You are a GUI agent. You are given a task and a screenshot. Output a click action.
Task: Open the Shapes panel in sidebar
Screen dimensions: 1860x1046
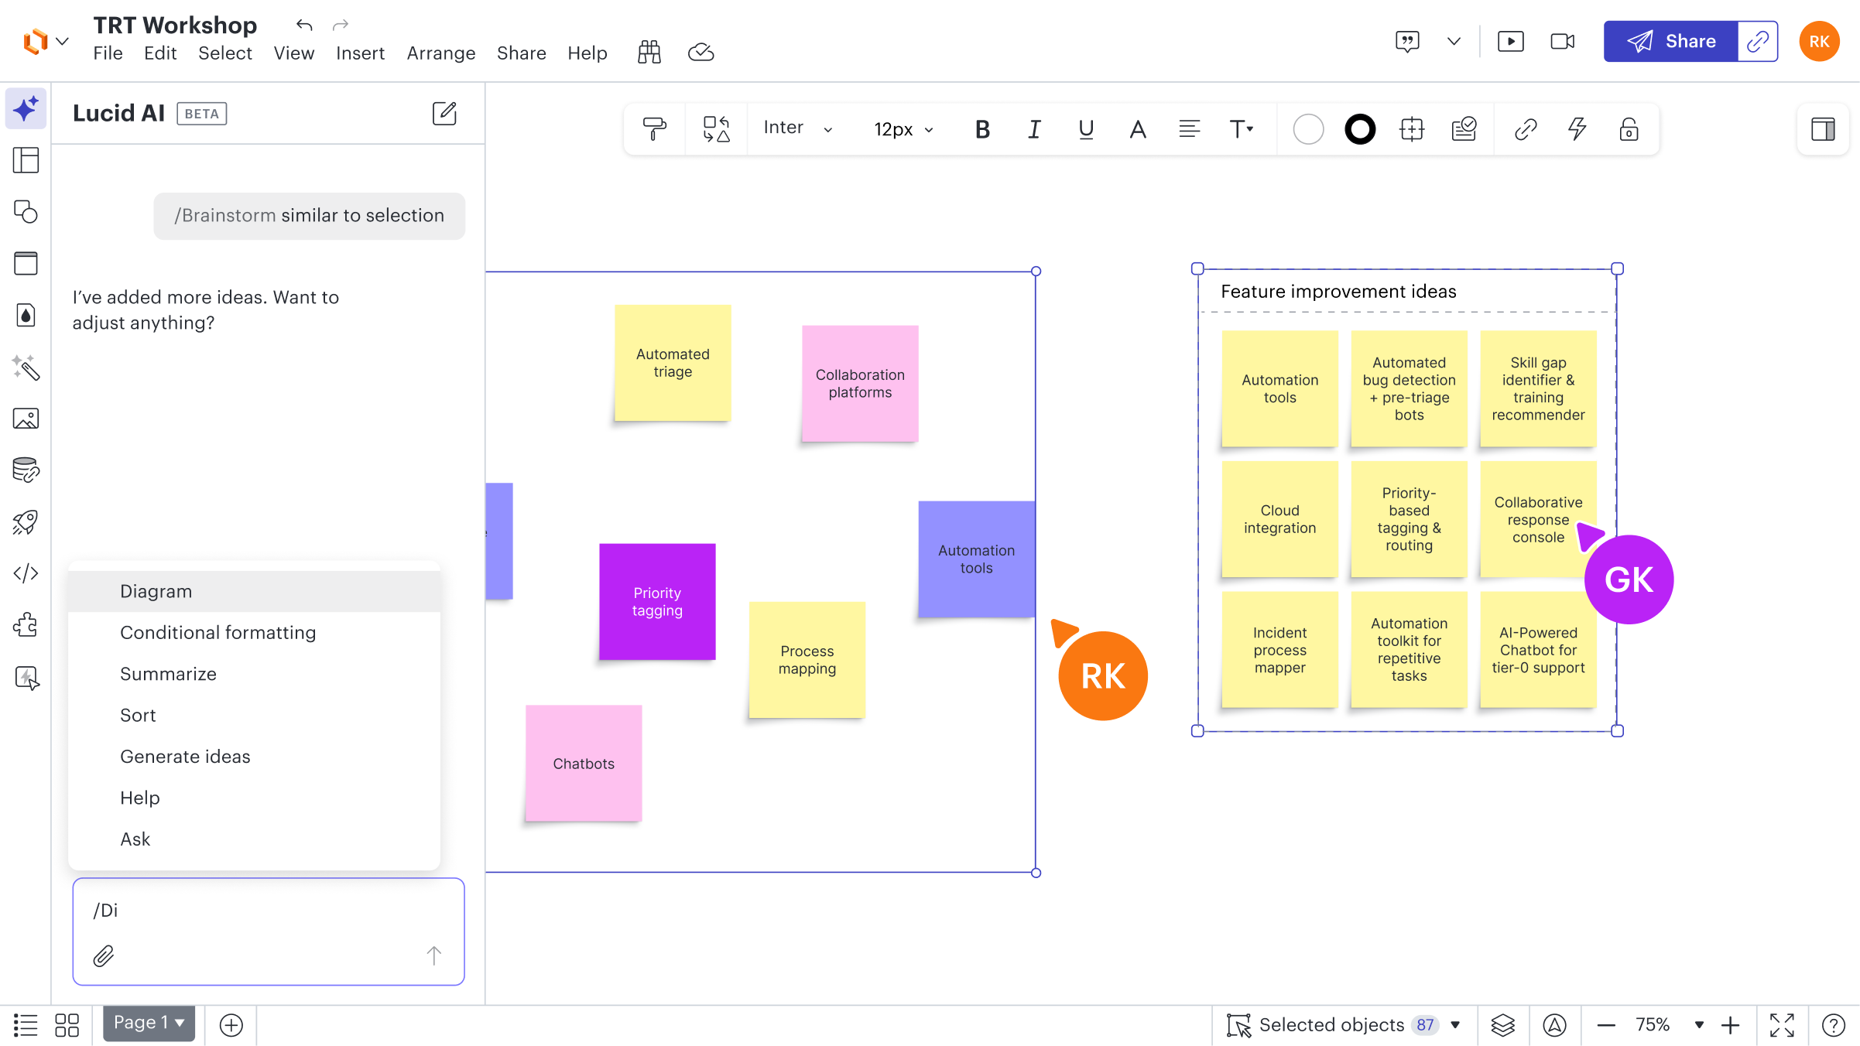[26, 212]
